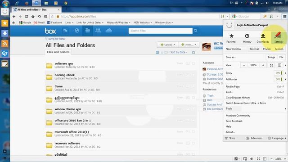Open Skins at menu bottom
Image resolution: width=288 pixels, height=162 pixels.
[x=230, y=138]
